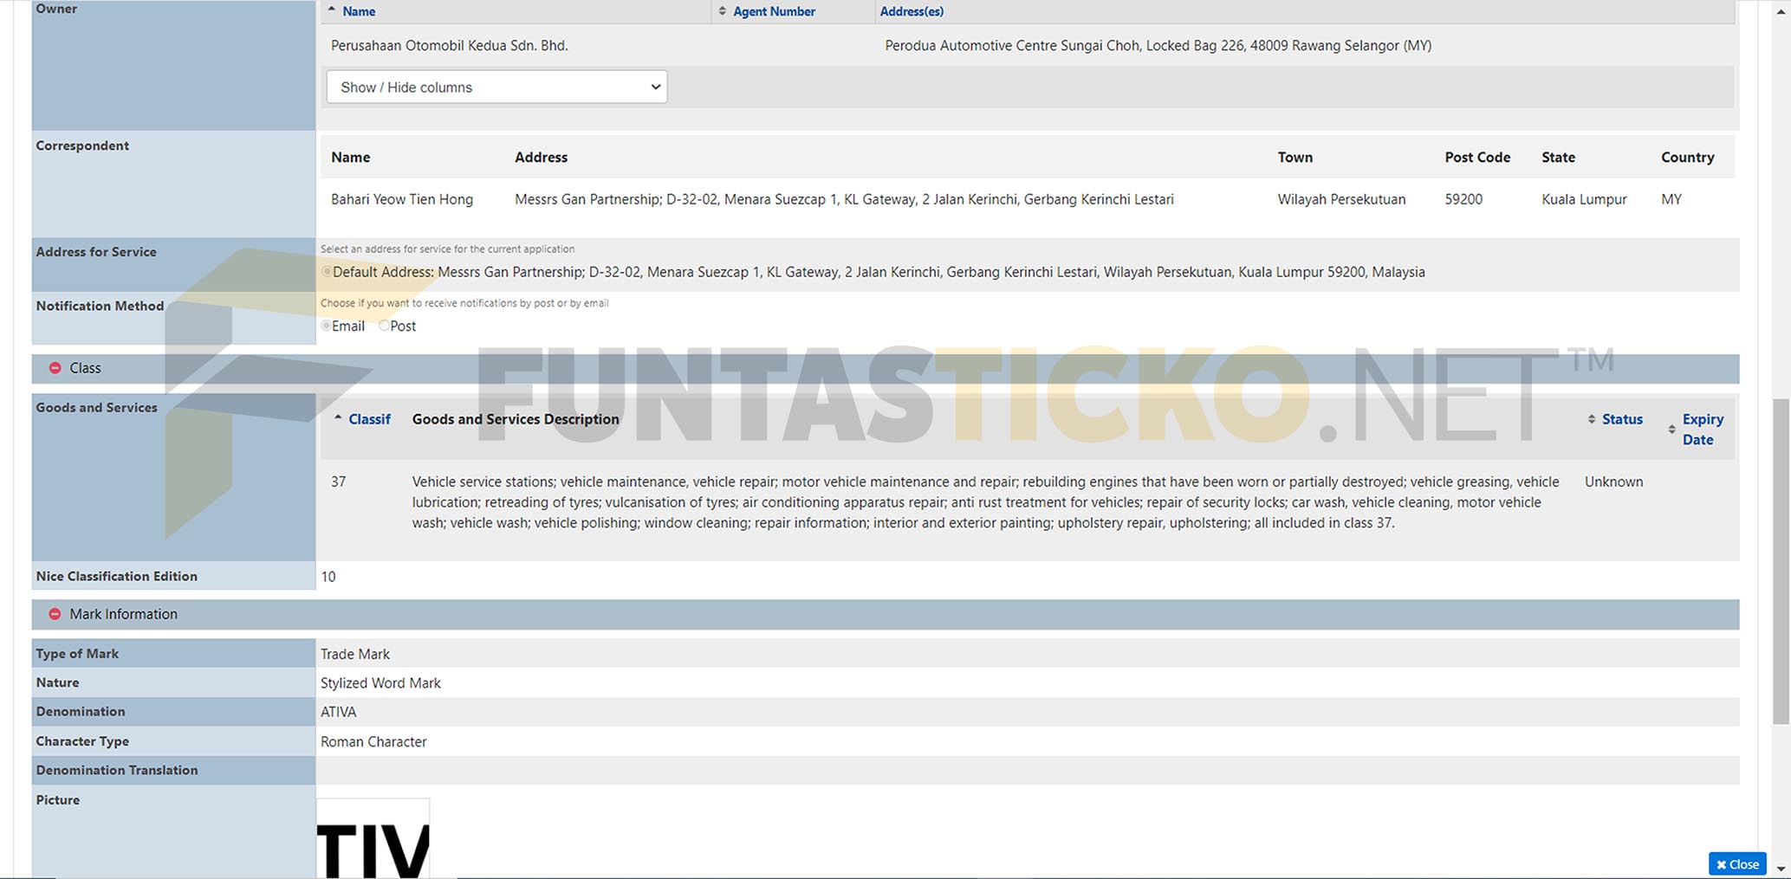Click the Wilayah Persekutuan town cell
The width and height of the screenshot is (1791, 879).
pos(1341,199)
